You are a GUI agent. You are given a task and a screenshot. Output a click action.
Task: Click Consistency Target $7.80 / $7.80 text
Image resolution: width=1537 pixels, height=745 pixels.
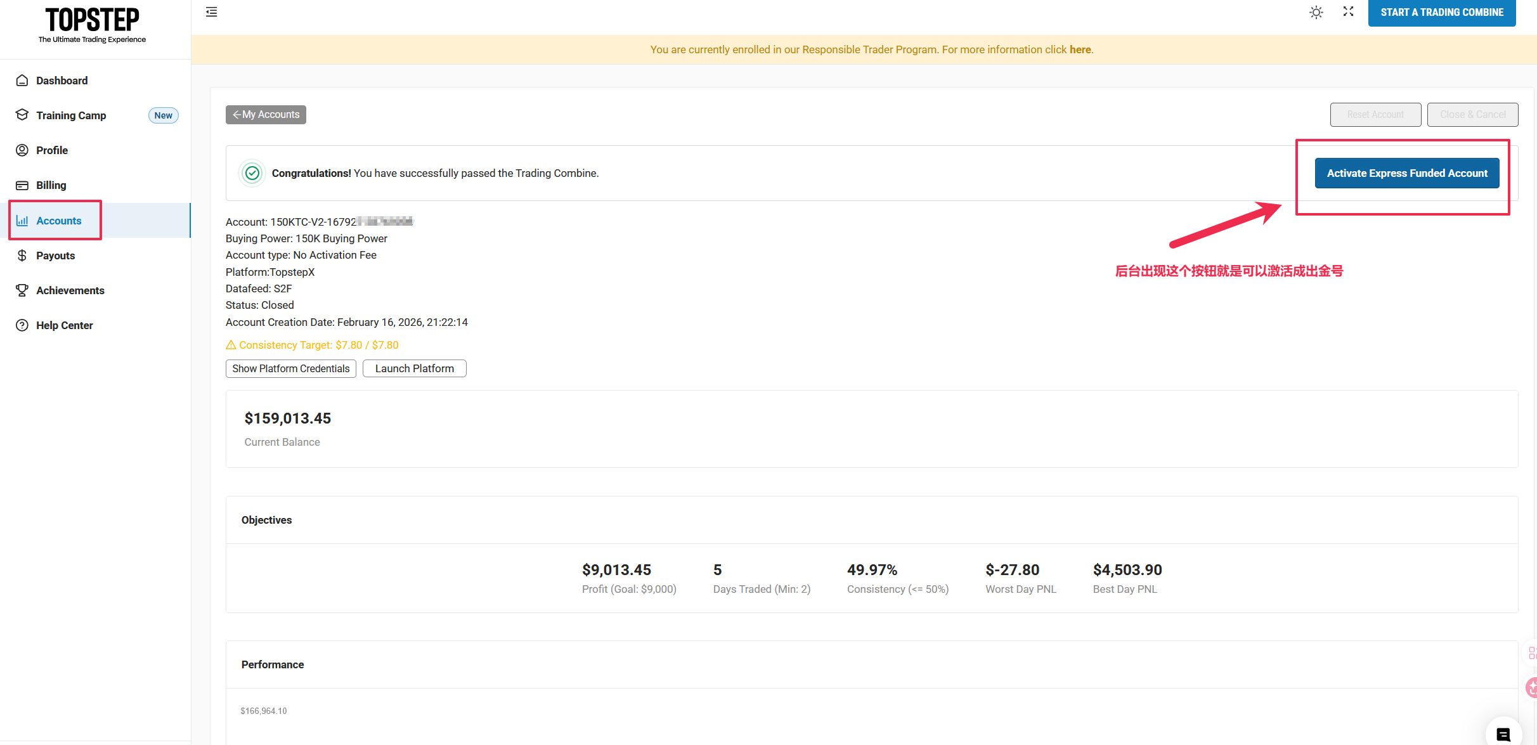click(x=319, y=345)
